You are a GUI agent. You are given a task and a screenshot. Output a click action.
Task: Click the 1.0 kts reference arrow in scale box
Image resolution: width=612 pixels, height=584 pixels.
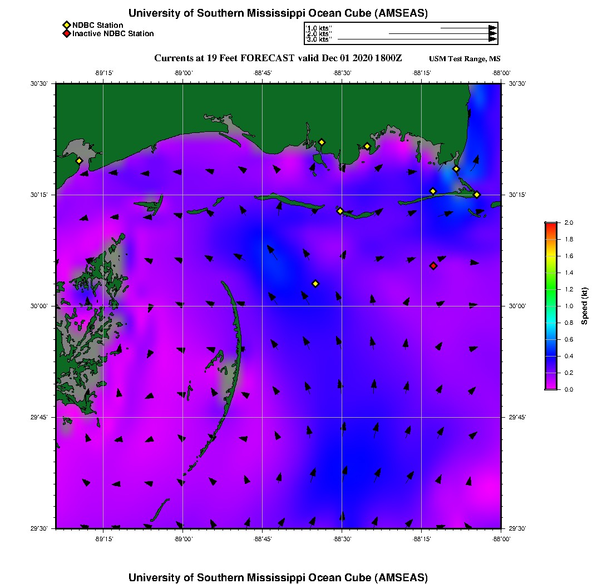(468, 27)
